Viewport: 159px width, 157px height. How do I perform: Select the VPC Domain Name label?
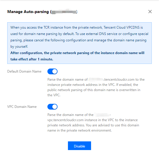[x=22, y=107]
